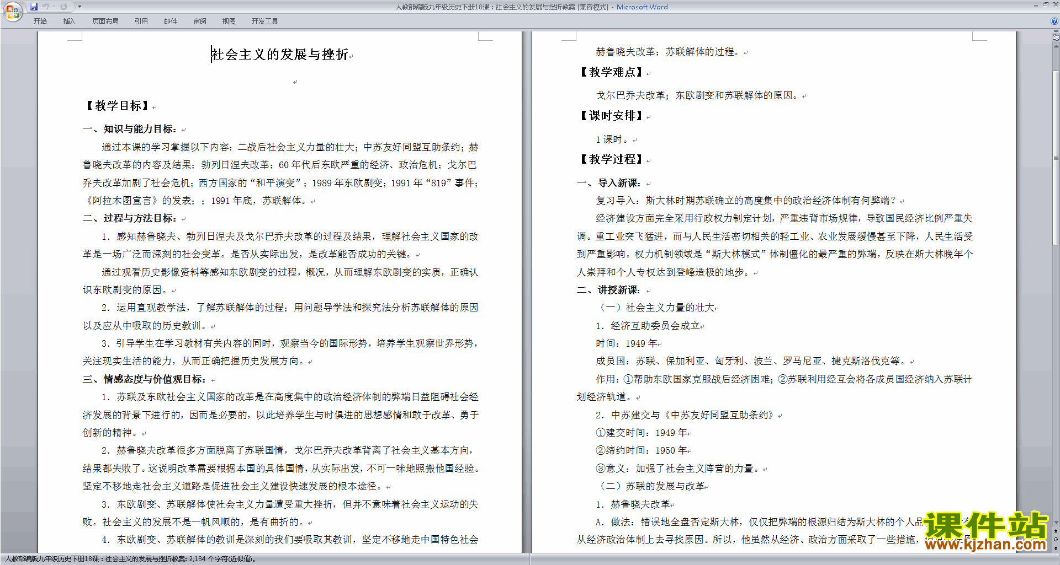Click the Redo/Repeat icon in quick access toolbar

pyautogui.click(x=63, y=7)
